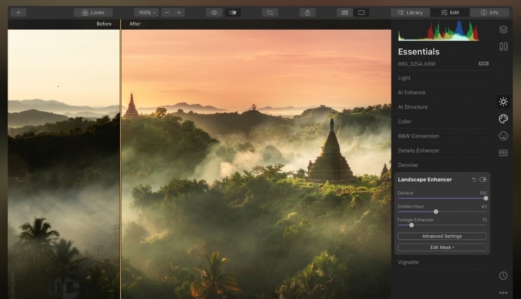Expand the AI Enhance tool section
The height and width of the screenshot is (299, 521).
(x=412, y=92)
